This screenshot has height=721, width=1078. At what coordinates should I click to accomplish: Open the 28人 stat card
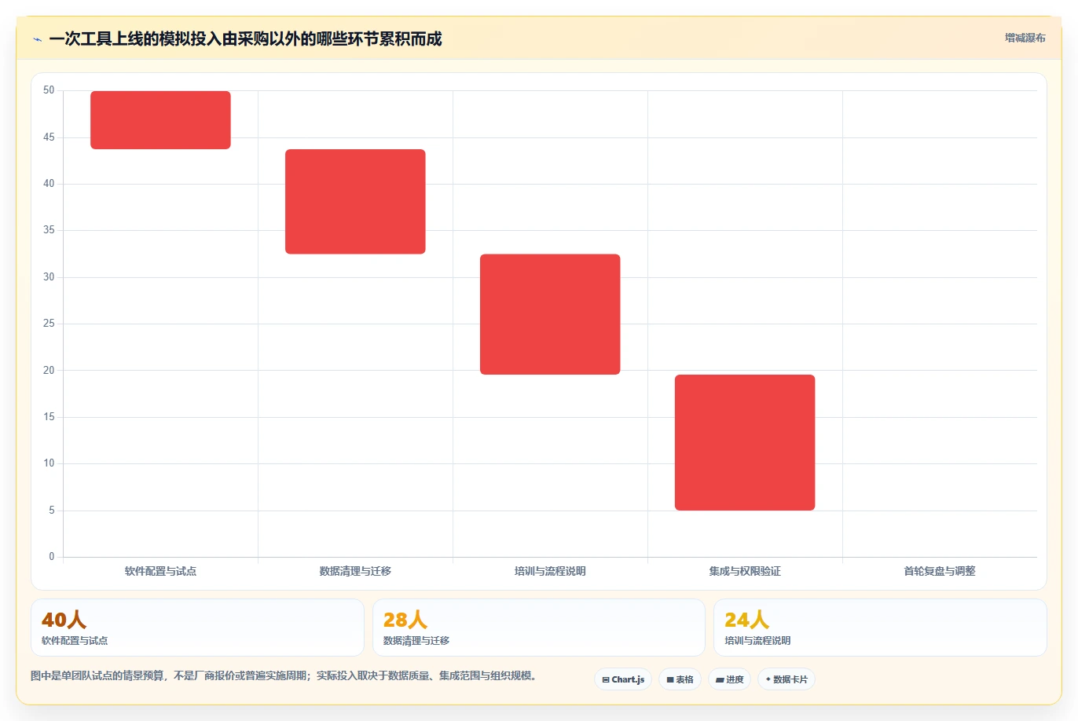(539, 628)
